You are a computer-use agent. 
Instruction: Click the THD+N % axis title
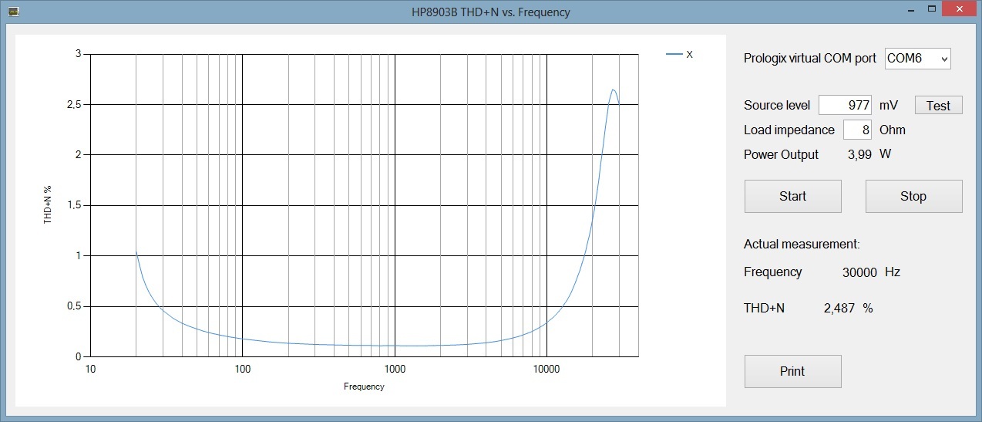(48, 204)
